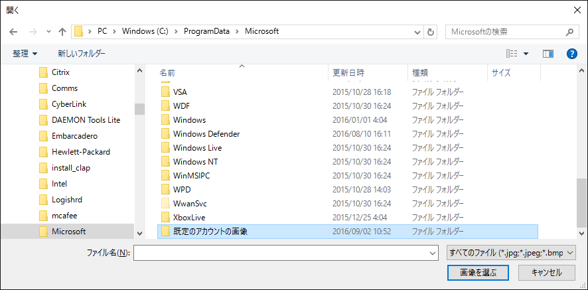Viewport: 588px width, 290px height.
Task: Open the help question mark icon
Action: pyautogui.click(x=571, y=53)
